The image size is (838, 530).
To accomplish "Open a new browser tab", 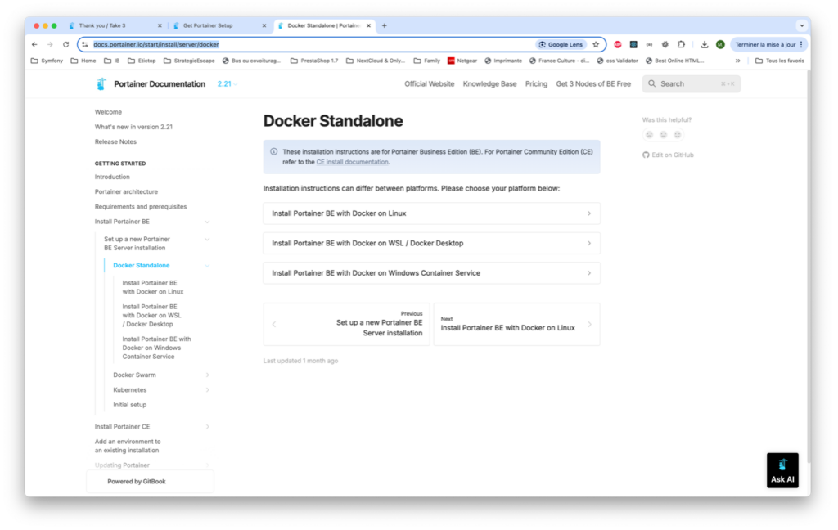I will point(385,25).
